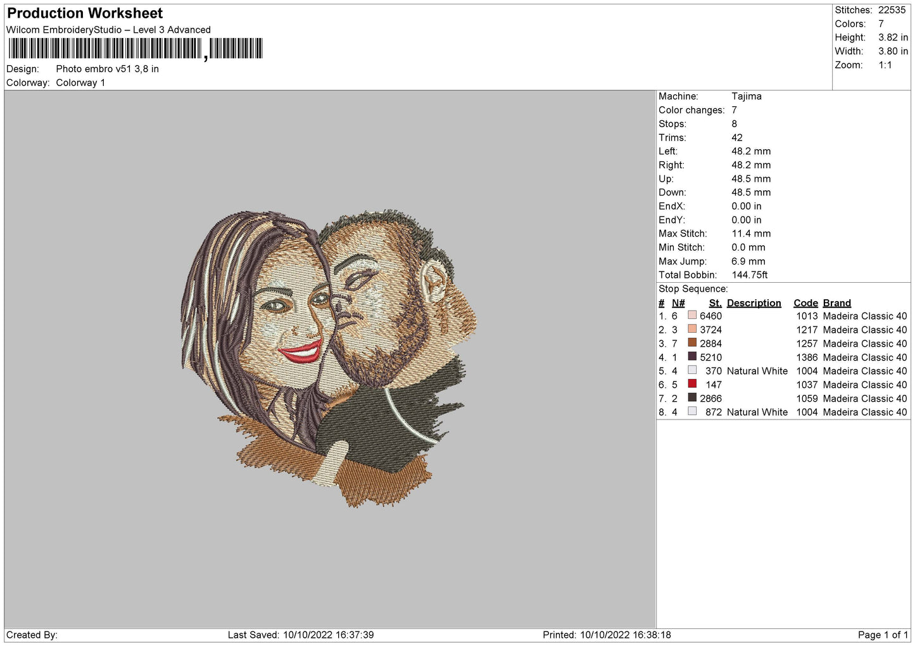Click the 'Brand' column header
Image resolution: width=915 pixels, height=646 pixels.
pos(837,303)
